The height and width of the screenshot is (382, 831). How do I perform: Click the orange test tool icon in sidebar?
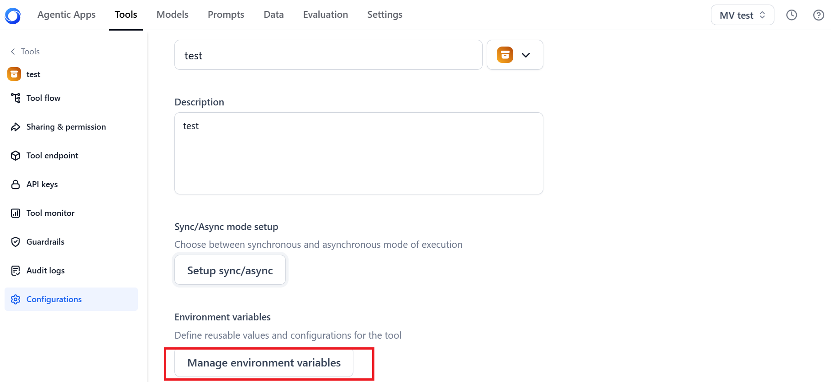[14, 74]
